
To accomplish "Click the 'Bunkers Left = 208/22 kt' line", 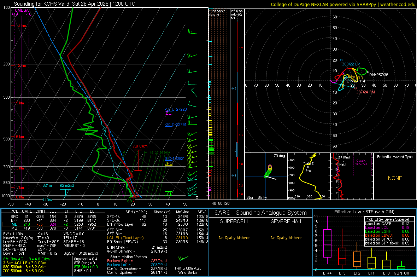I will click(x=137, y=265).
